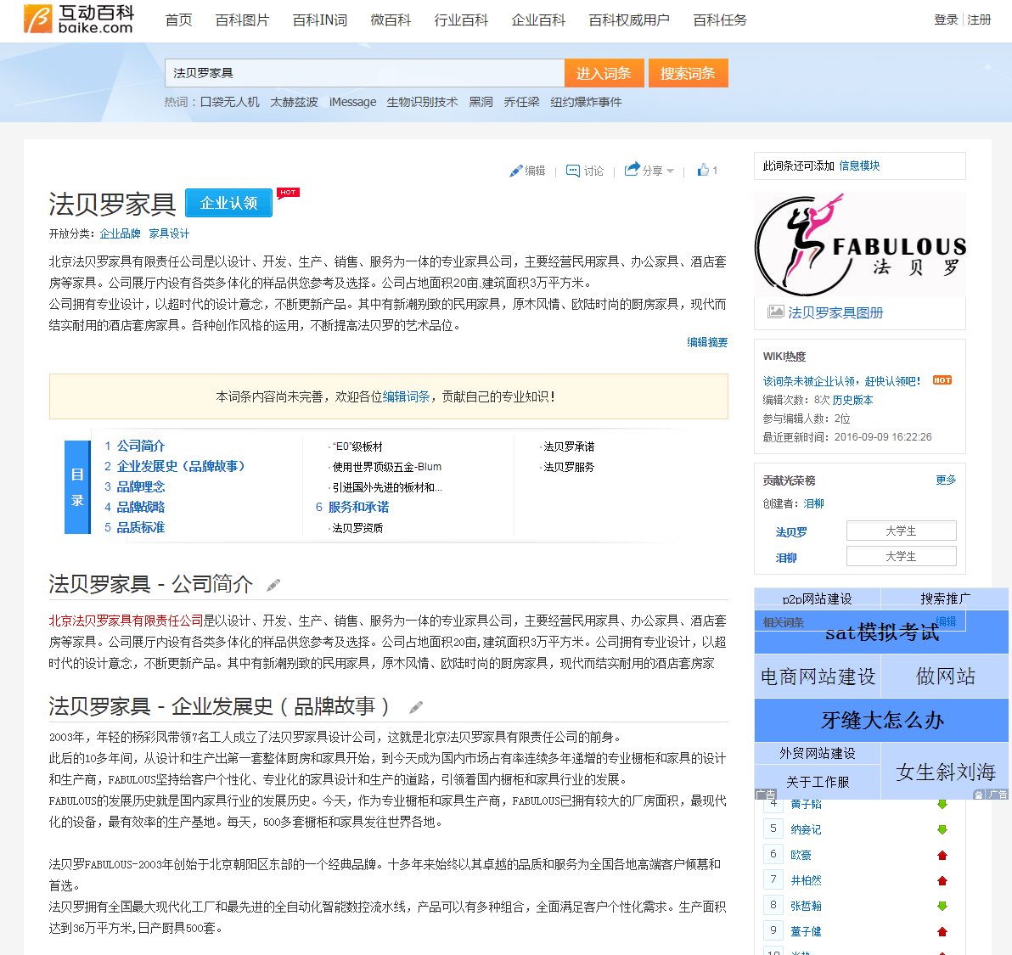Click ad tile 电商网站建设

tap(818, 677)
